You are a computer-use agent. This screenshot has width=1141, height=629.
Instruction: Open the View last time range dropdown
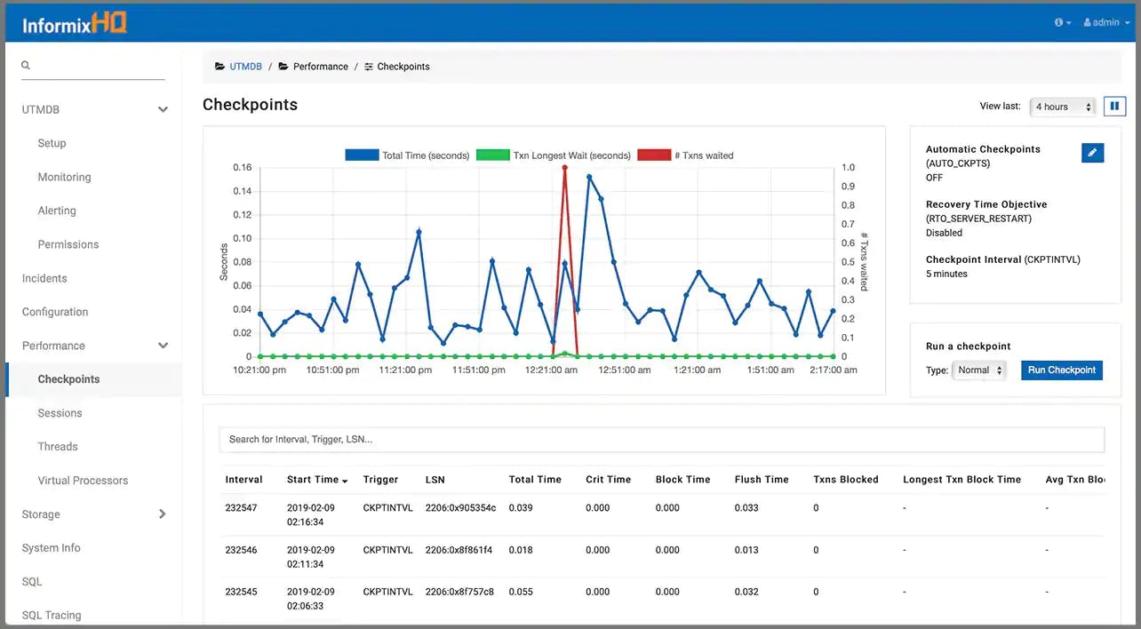[1062, 106]
